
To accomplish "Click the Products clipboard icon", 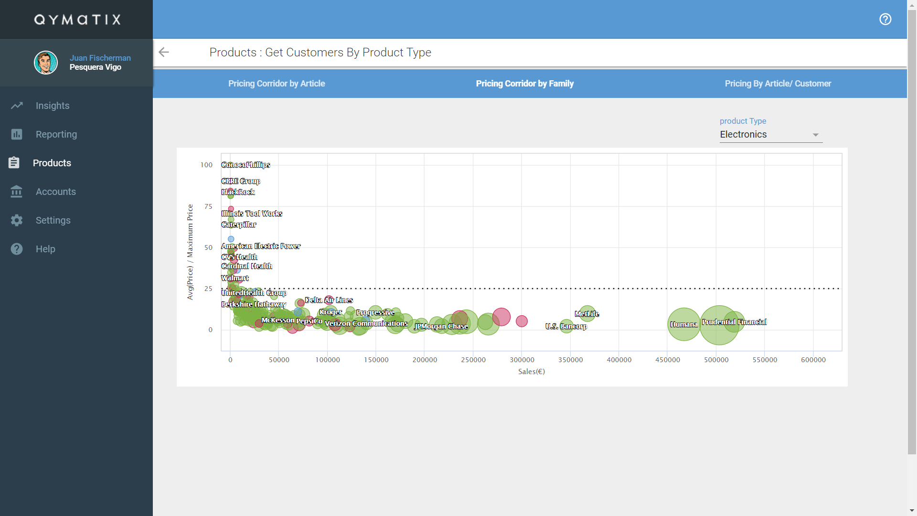I will point(14,163).
